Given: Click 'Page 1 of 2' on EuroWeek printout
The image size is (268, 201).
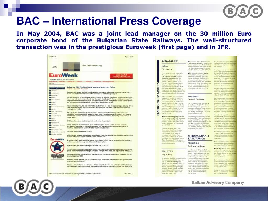Looking at the screenshot, I should (x=129, y=57).
